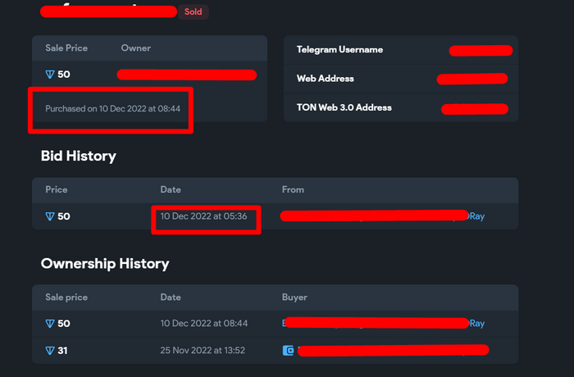Click the Buyer column header
Screen dimensions: 574x377
294,297
